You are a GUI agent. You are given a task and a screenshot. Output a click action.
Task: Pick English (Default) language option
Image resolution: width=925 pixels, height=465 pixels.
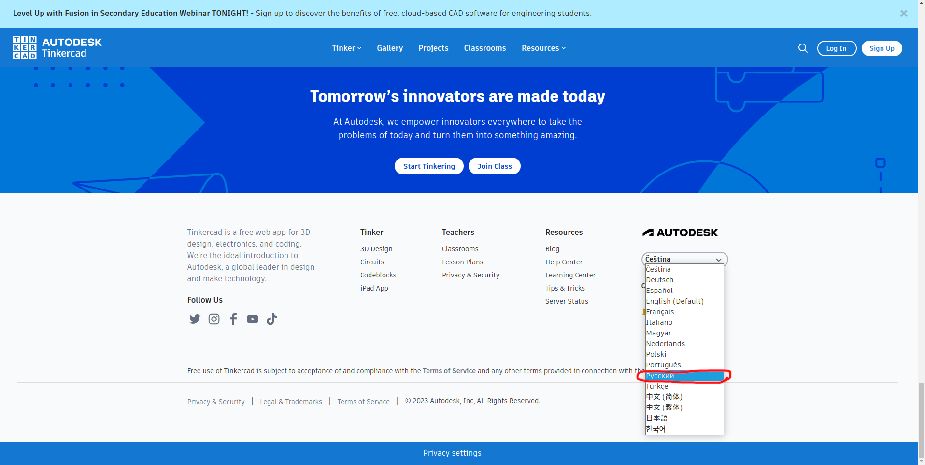[x=684, y=301]
